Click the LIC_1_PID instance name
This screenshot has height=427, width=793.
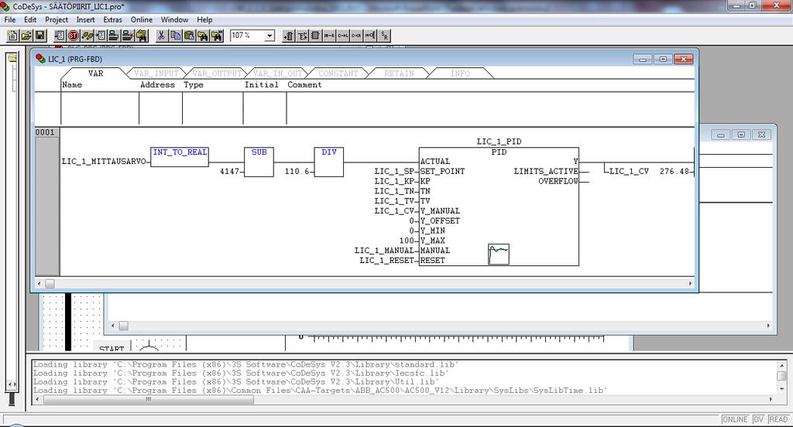click(499, 142)
